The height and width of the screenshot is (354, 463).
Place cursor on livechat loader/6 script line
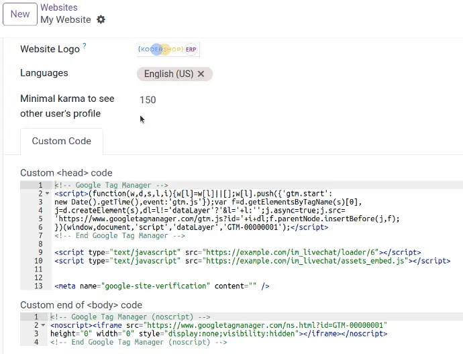point(238,253)
